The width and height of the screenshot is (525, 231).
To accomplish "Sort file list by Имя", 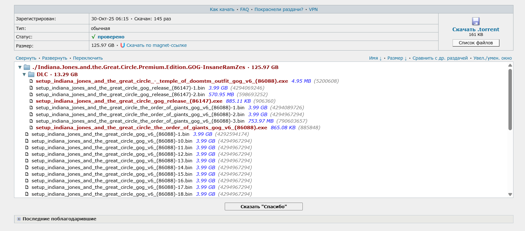I will (x=375, y=58).
